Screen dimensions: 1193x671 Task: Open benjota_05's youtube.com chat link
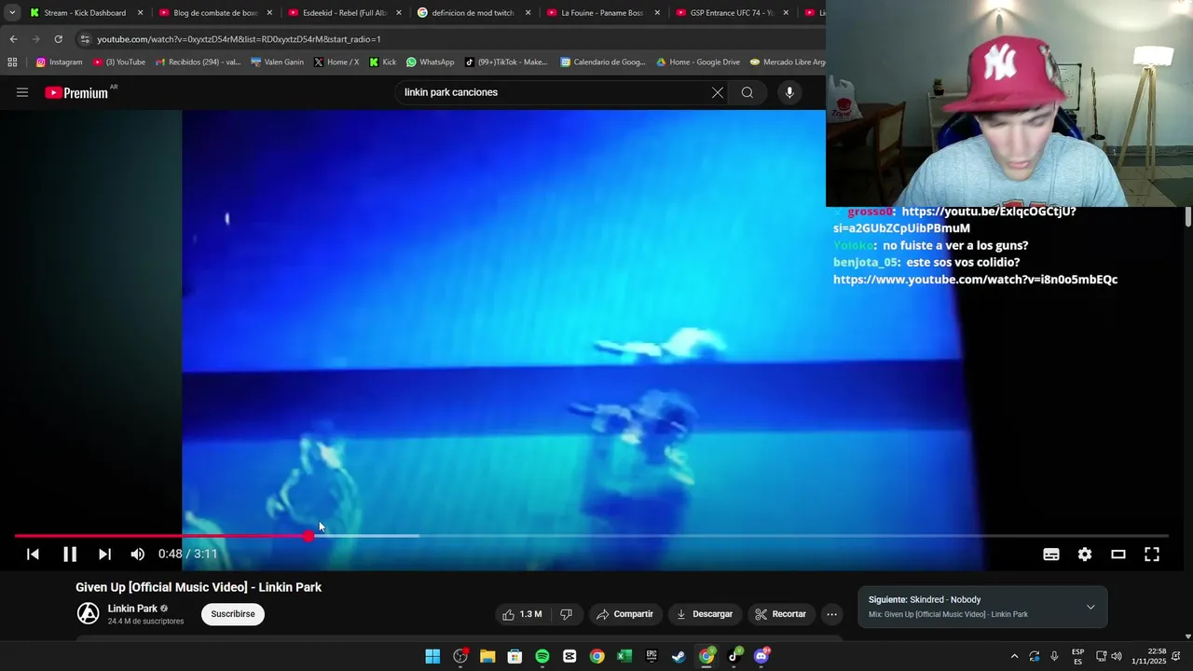coord(975,280)
